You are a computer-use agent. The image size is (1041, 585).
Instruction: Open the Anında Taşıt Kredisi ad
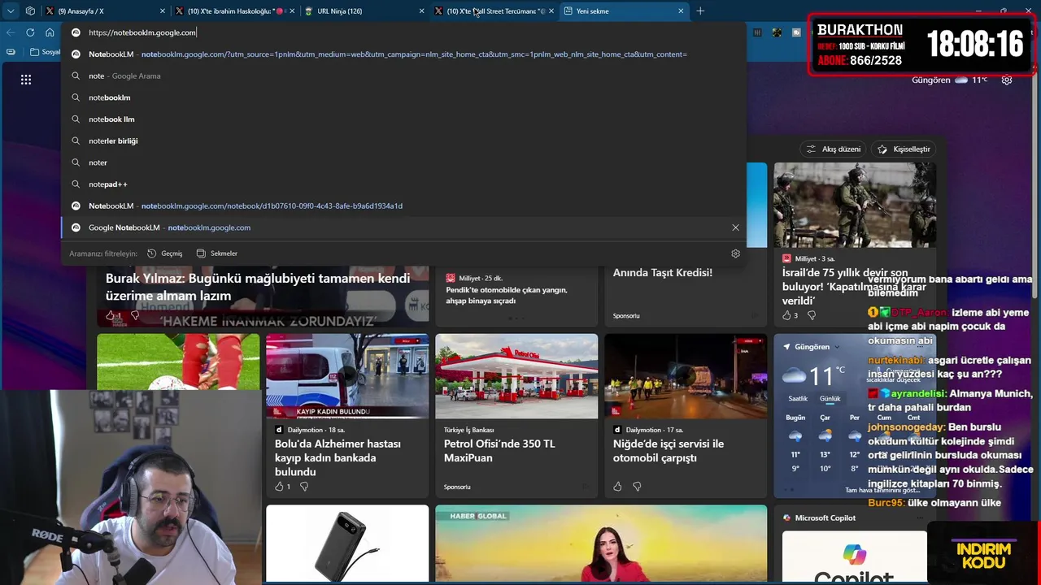(662, 272)
